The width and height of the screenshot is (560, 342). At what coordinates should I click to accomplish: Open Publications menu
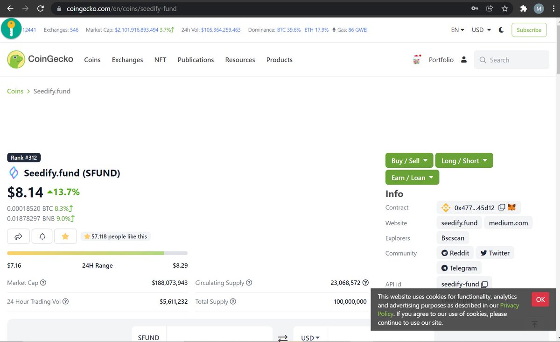coord(196,60)
